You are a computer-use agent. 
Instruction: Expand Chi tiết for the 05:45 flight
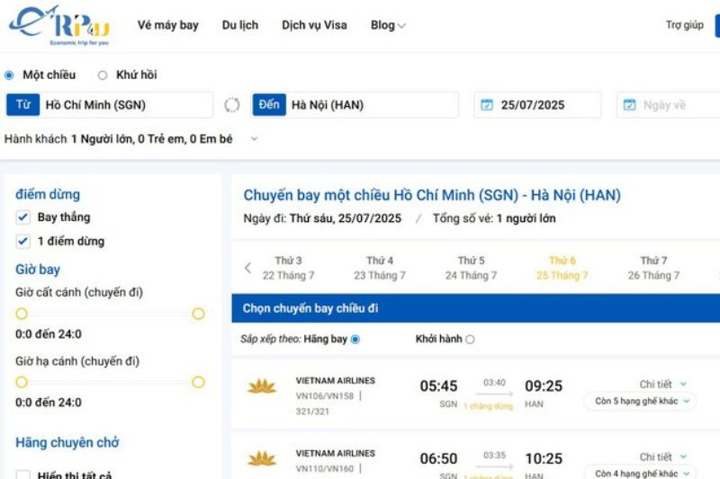point(662,384)
